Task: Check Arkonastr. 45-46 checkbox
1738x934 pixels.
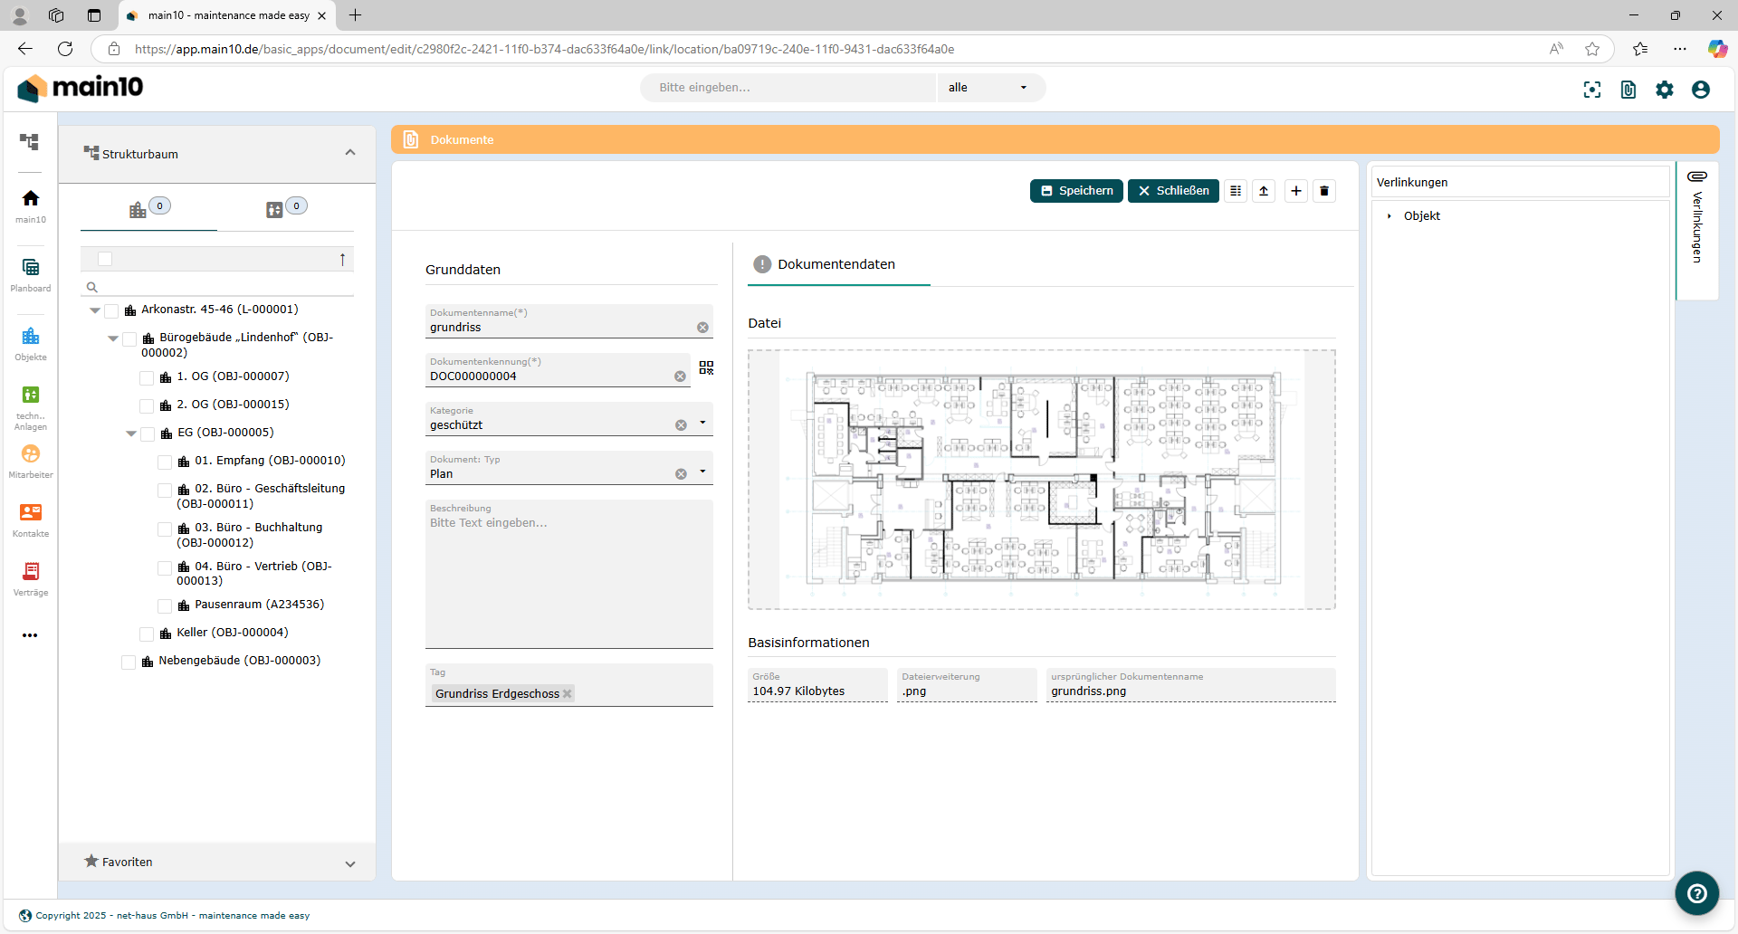Action: (x=111, y=311)
